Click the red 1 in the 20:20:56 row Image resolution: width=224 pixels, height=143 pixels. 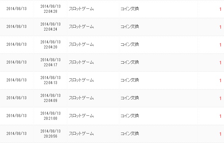click(220, 134)
